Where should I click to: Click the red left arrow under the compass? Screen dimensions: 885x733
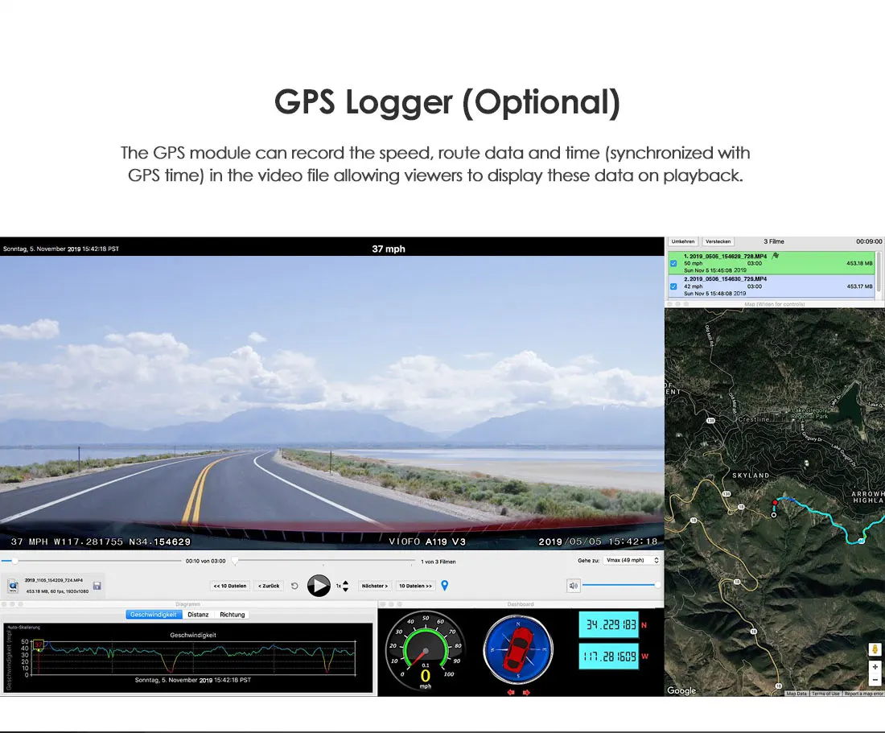point(511,692)
